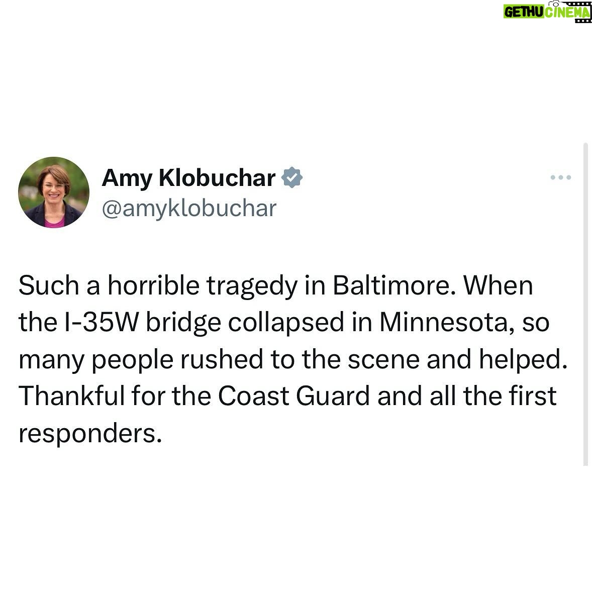Click the words Coast Guard in the tweet
Image resolution: width=592 pixels, height=592 pixels.
click(293, 396)
